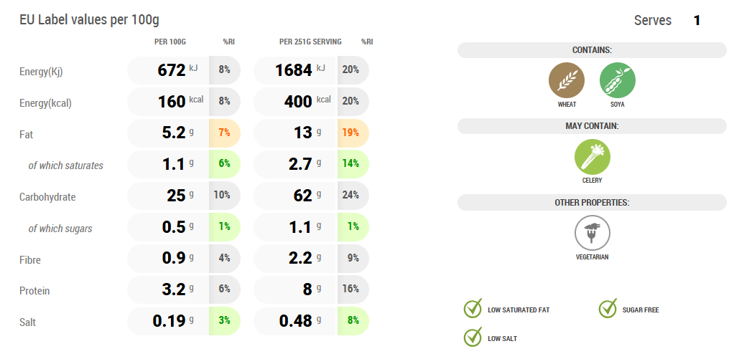The height and width of the screenshot is (364, 734).
Task: Click the Low Salt checkmark
Action: click(x=473, y=337)
